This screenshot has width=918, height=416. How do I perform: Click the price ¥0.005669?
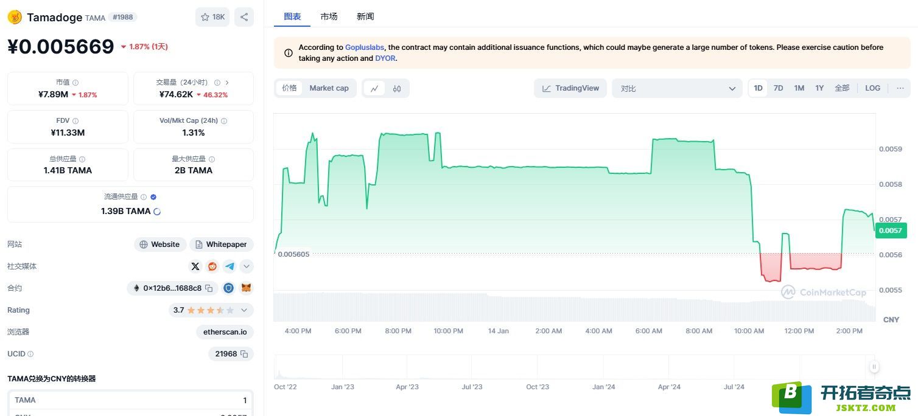coord(61,46)
